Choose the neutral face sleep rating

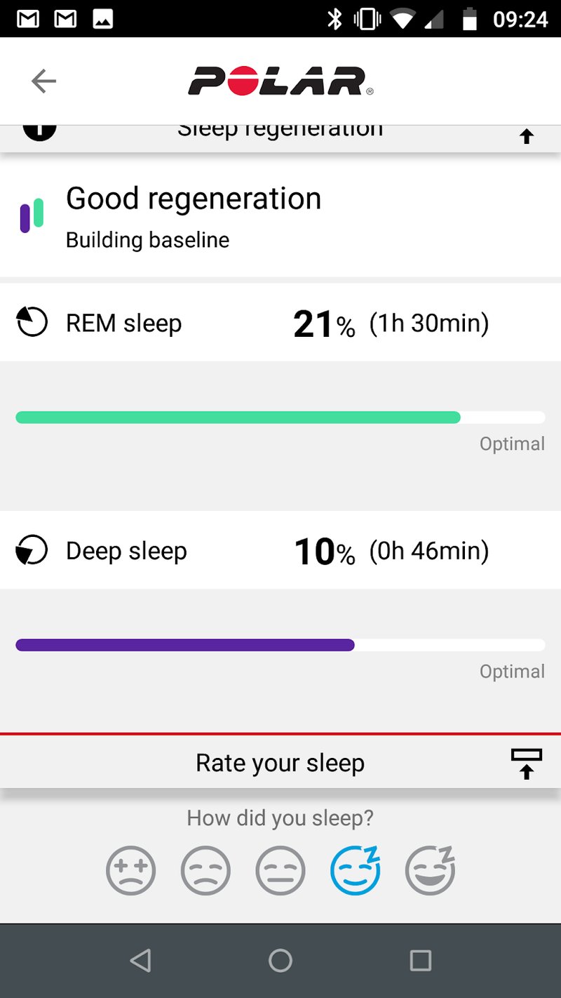coord(280,871)
